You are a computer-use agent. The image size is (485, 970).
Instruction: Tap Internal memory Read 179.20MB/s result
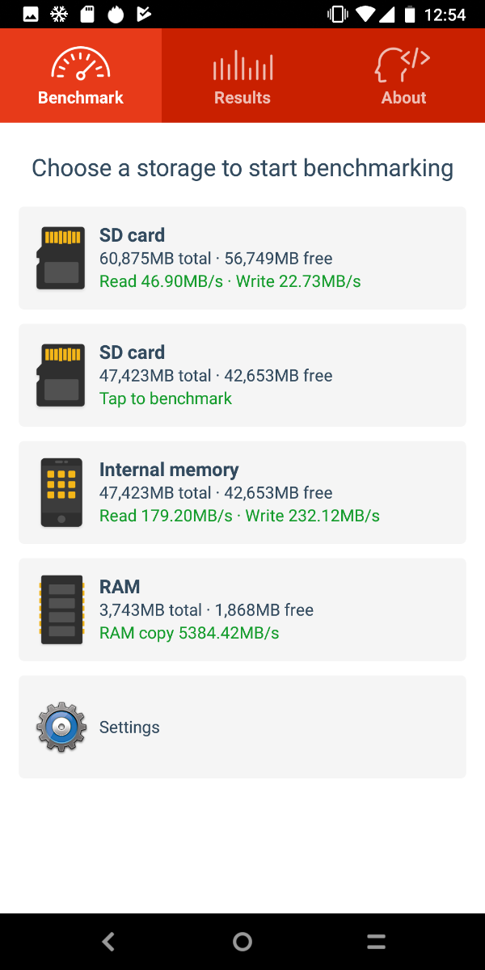(166, 516)
